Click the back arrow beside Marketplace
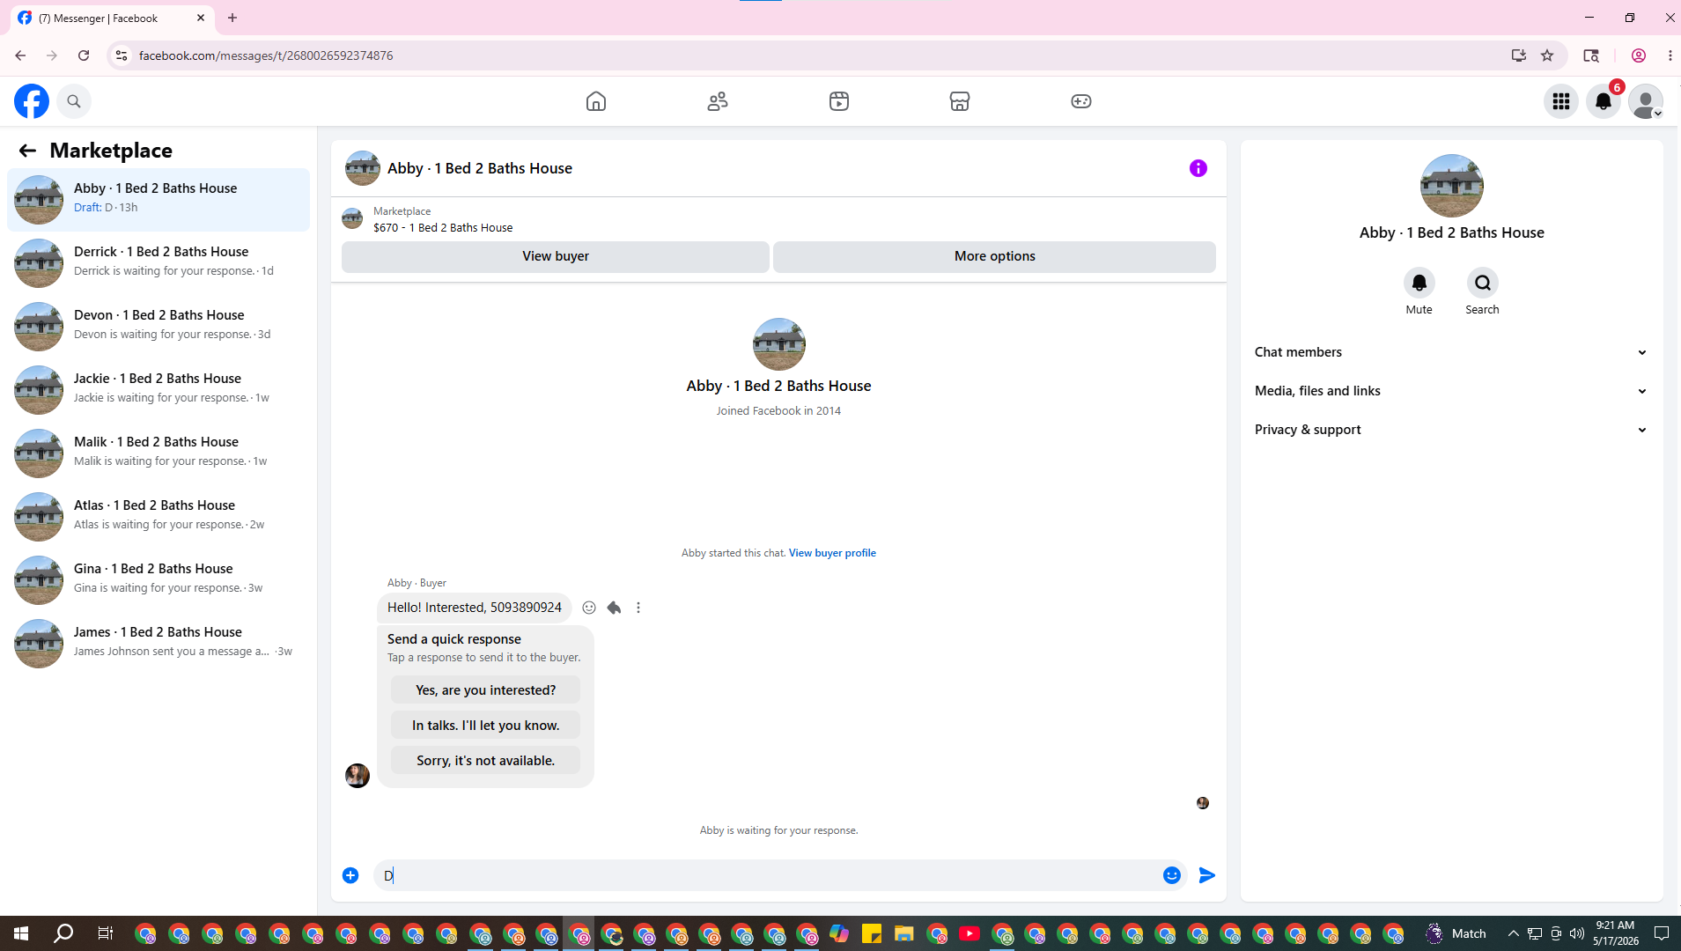This screenshot has width=1681, height=951. click(27, 151)
